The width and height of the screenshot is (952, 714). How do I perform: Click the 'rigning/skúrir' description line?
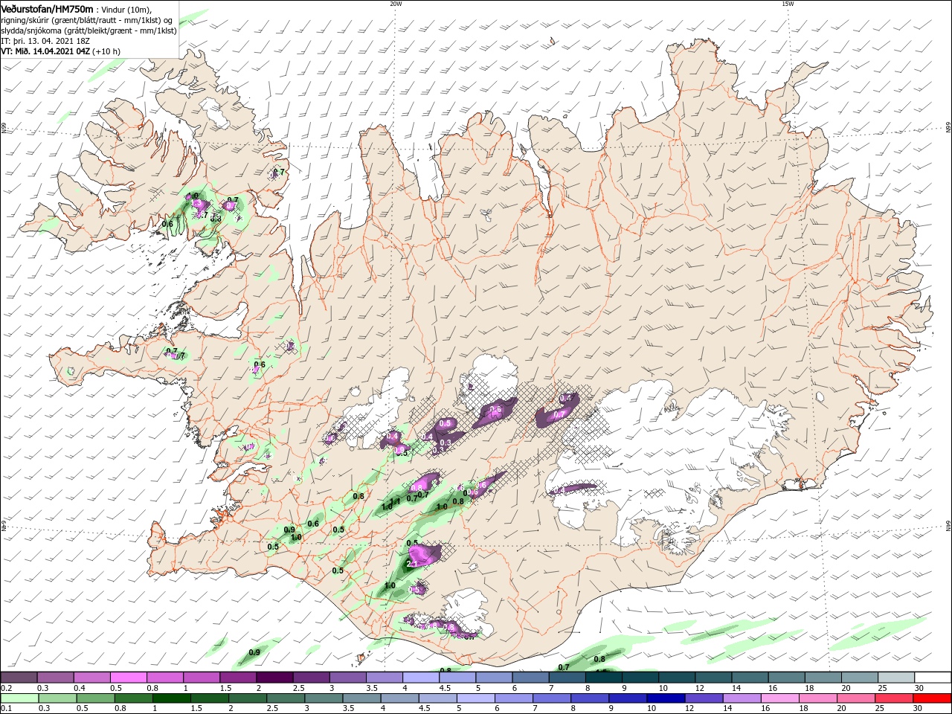87,20
